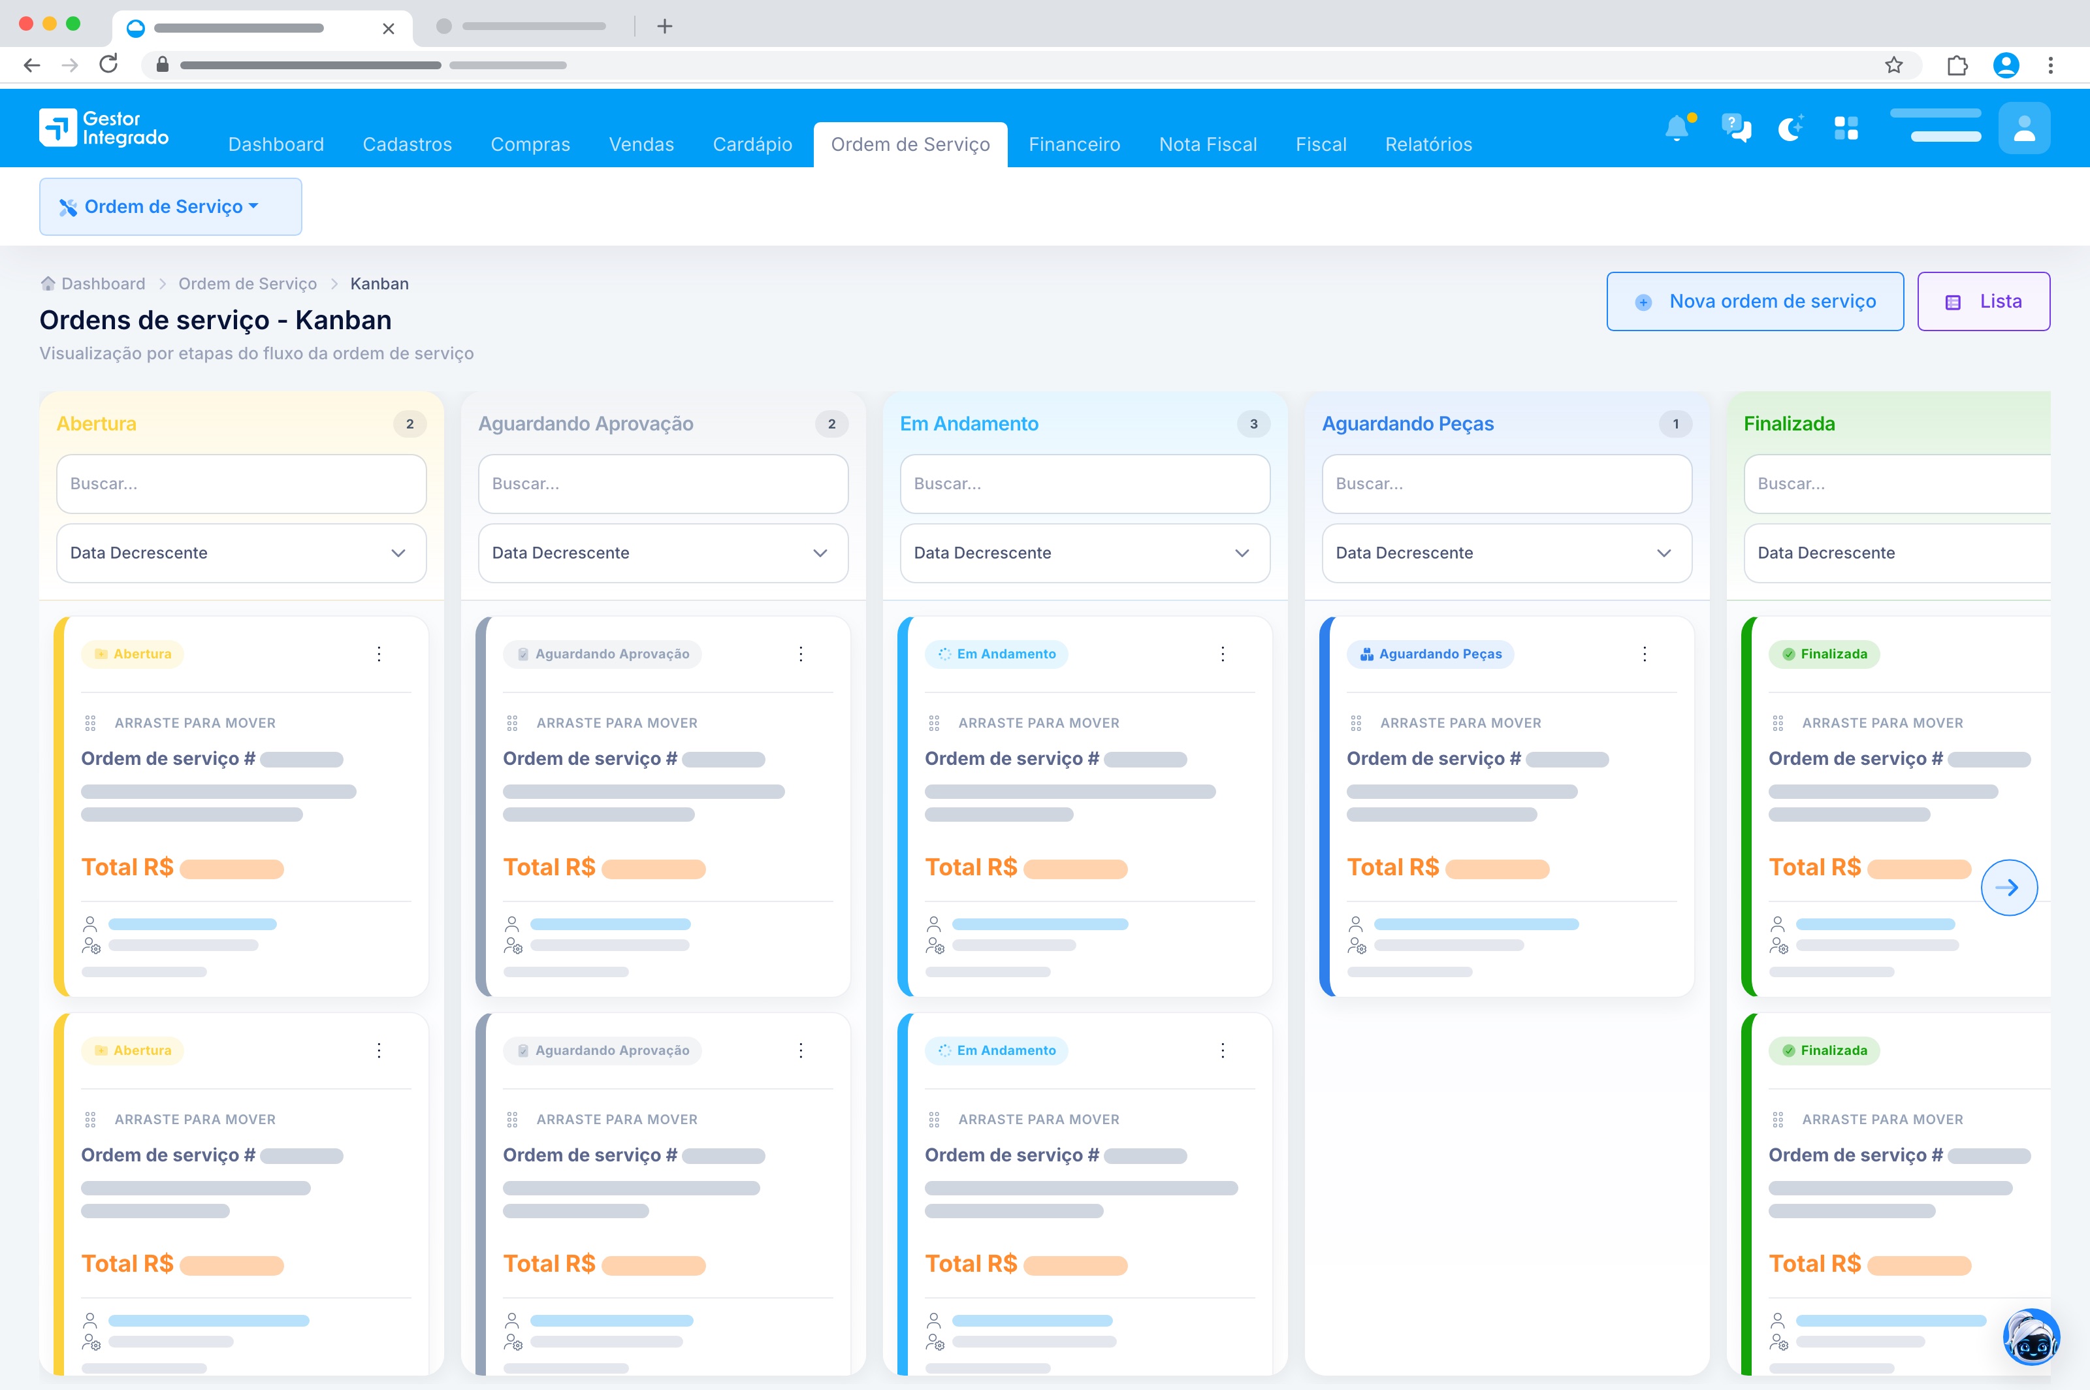Screen dimensions: 2090x1390
Task: Open the Relatórios menu tab
Action: [1429, 144]
